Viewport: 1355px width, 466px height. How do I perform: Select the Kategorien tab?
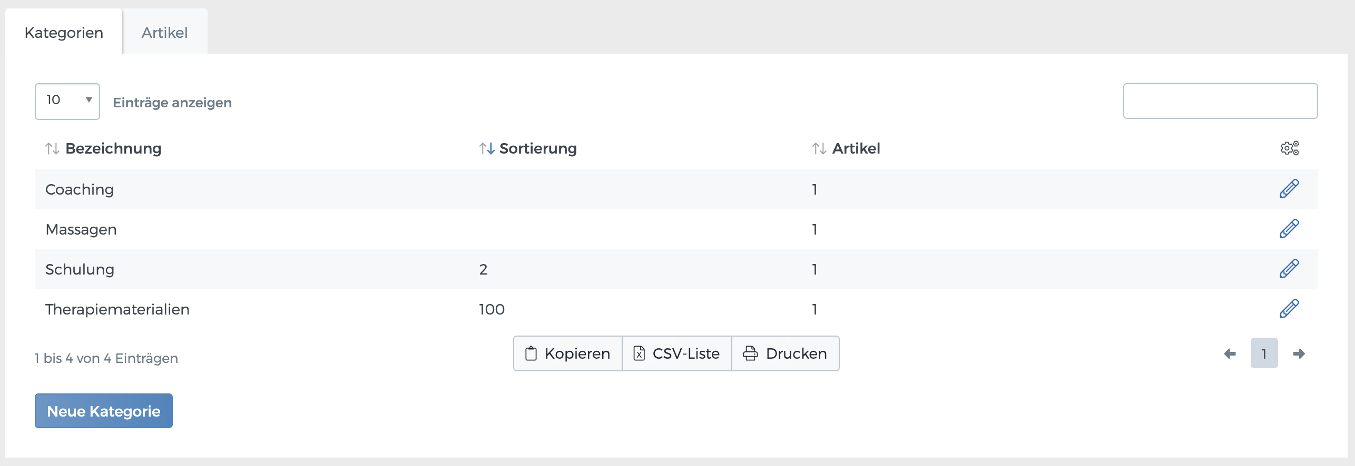pyautogui.click(x=64, y=32)
